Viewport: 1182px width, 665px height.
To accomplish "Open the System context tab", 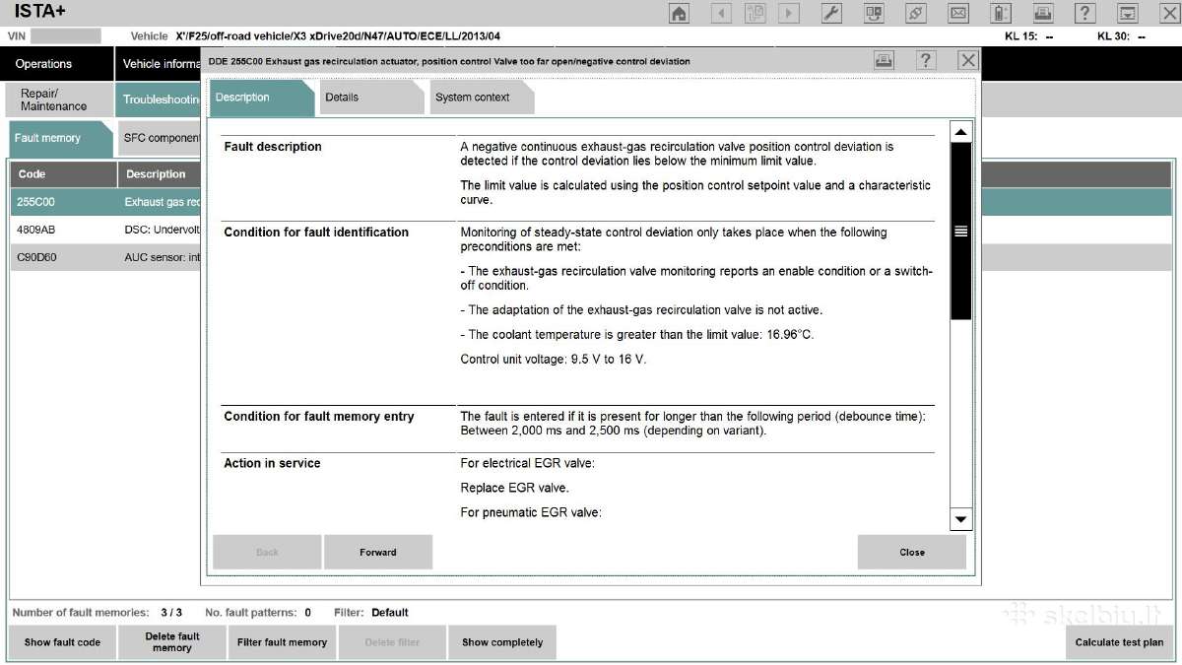I will 482,98.
